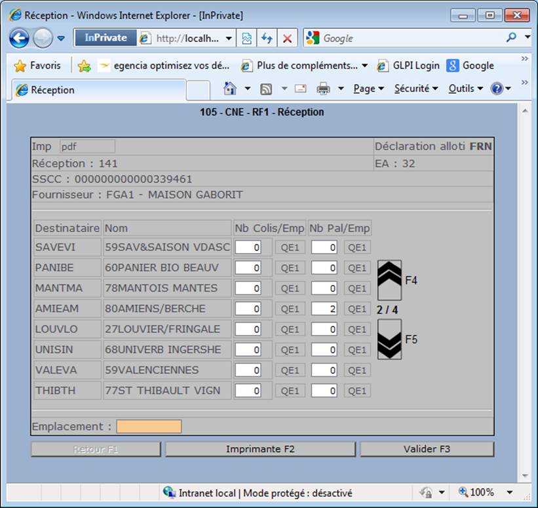
Task: Open the zoom level 100% dropdown
Action: click(x=510, y=492)
